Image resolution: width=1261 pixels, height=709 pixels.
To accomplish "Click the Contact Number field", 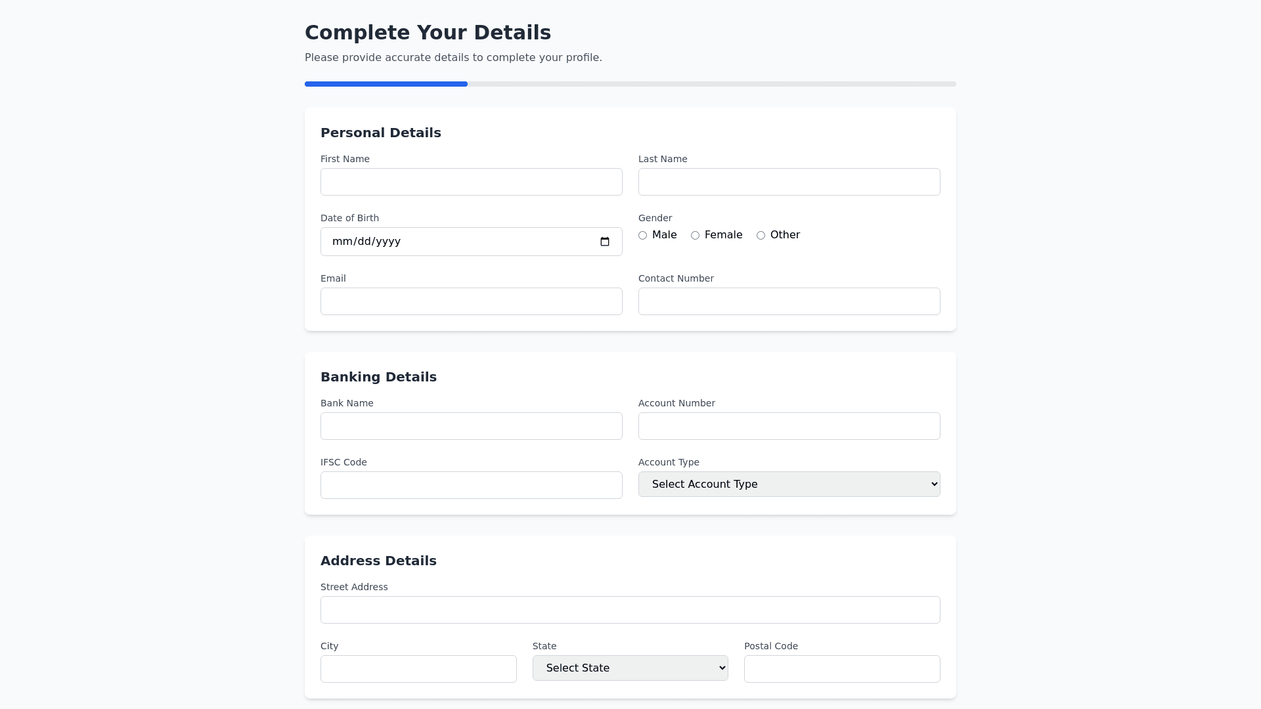I will (789, 301).
